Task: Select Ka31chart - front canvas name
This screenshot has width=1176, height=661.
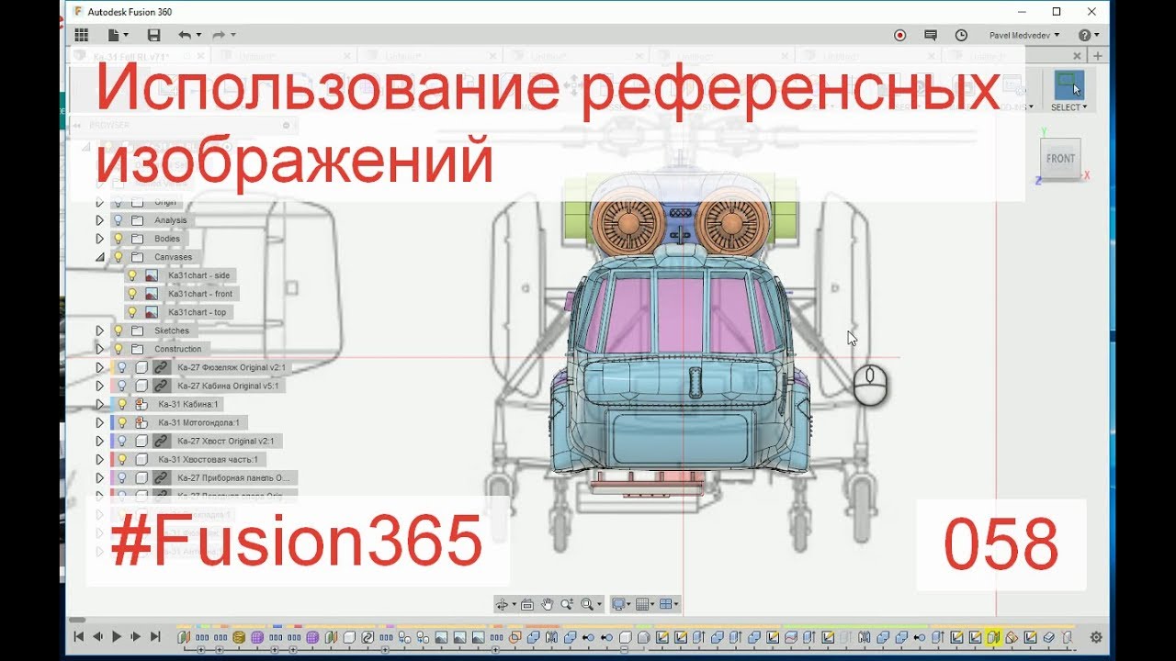Action: coord(200,294)
